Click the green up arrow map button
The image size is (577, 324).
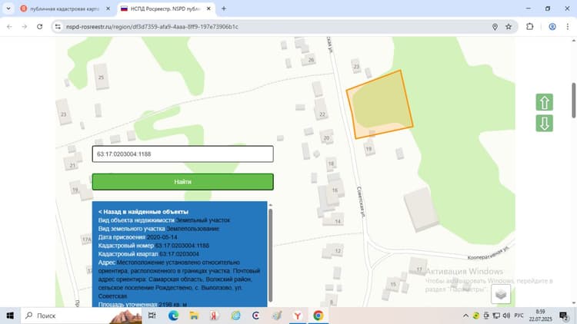click(x=544, y=102)
